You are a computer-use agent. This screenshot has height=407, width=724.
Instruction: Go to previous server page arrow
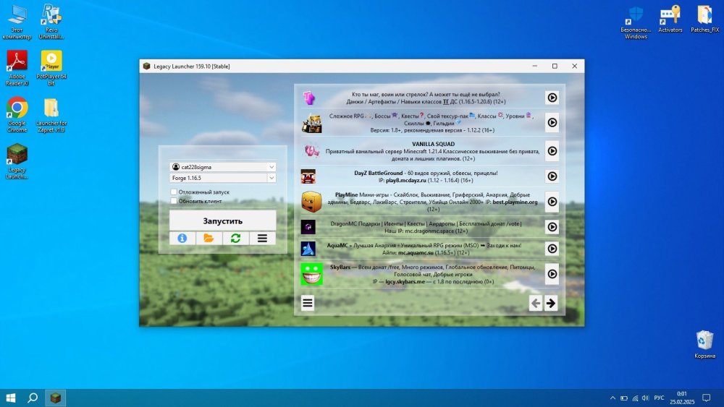pyautogui.click(x=536, y=303)
